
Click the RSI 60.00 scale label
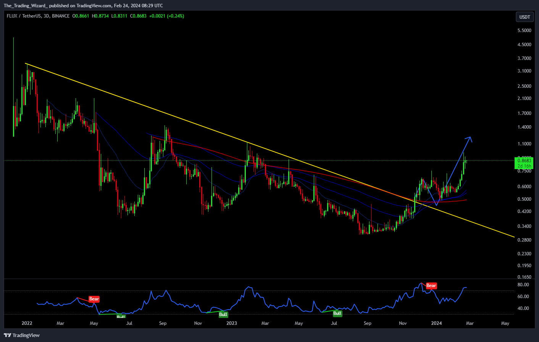coord(523,297)
